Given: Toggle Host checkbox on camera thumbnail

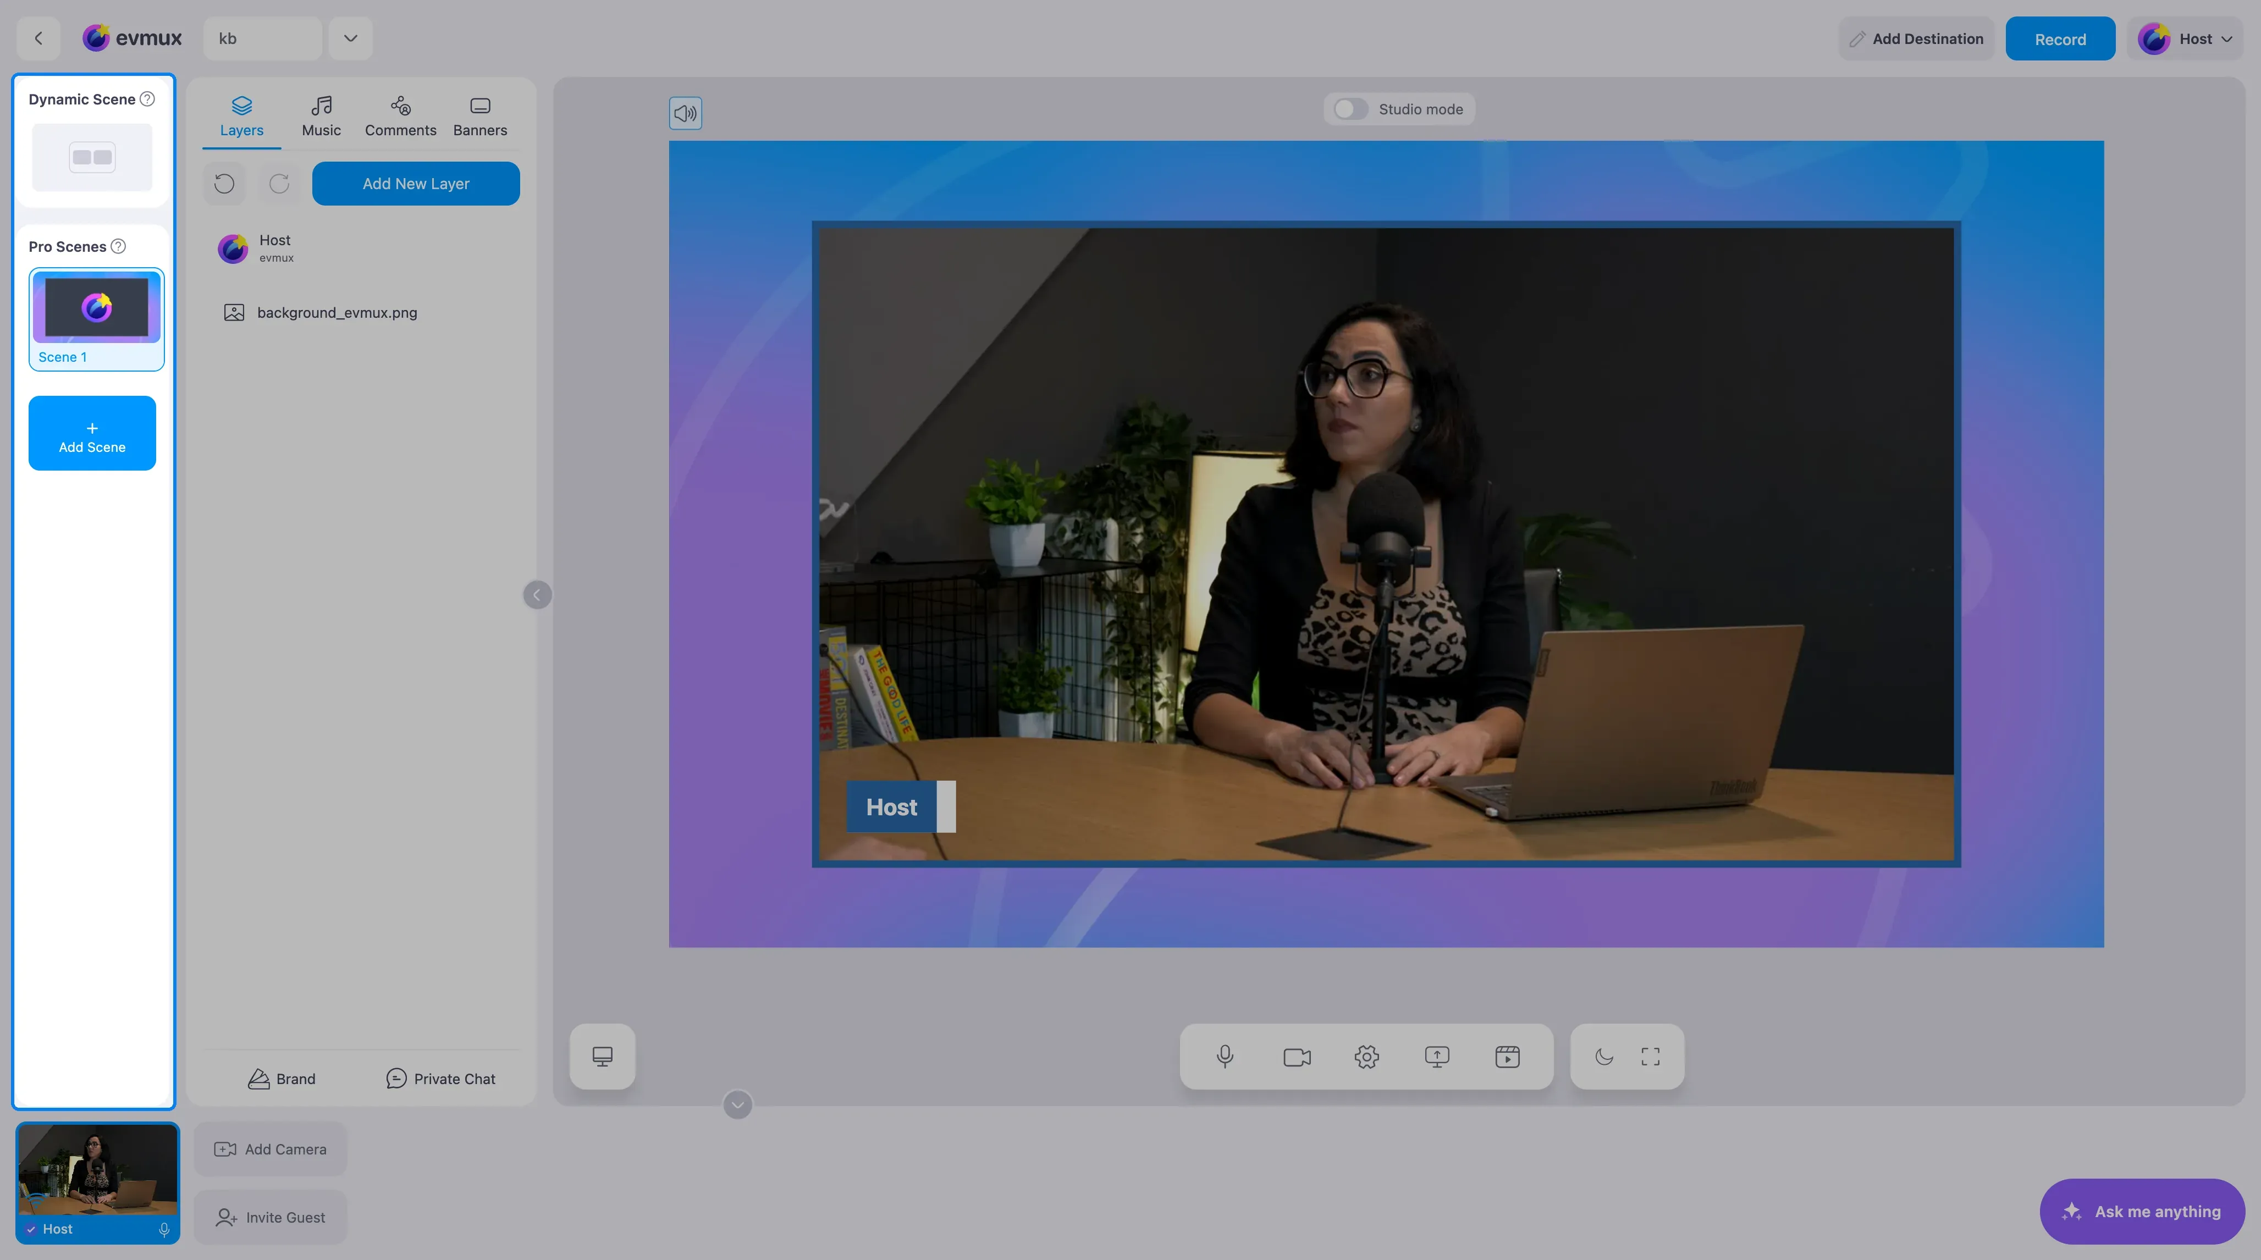Looking at the screenshot, I should [31, 1229].
